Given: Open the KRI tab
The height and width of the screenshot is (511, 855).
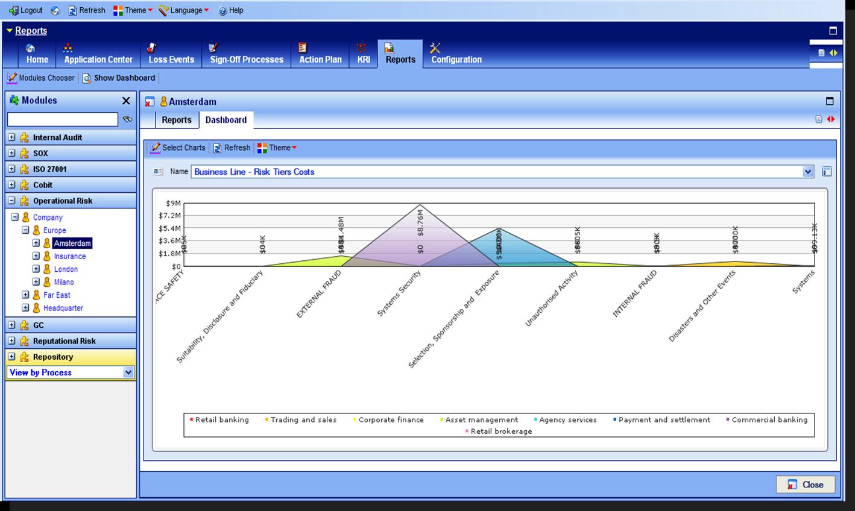Looking at the screenshot, I should (x=363, y=54).
